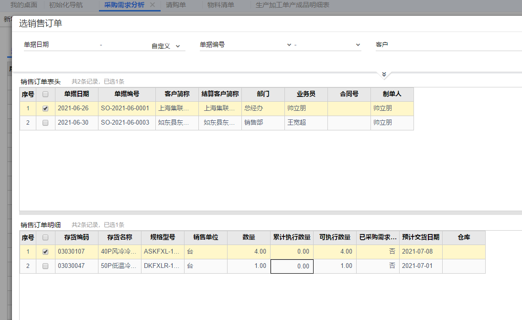Viewport: 522px width, 320px height.
Task: Click the focused 0.00 cell in row 2
Action: tap(292, 267)
